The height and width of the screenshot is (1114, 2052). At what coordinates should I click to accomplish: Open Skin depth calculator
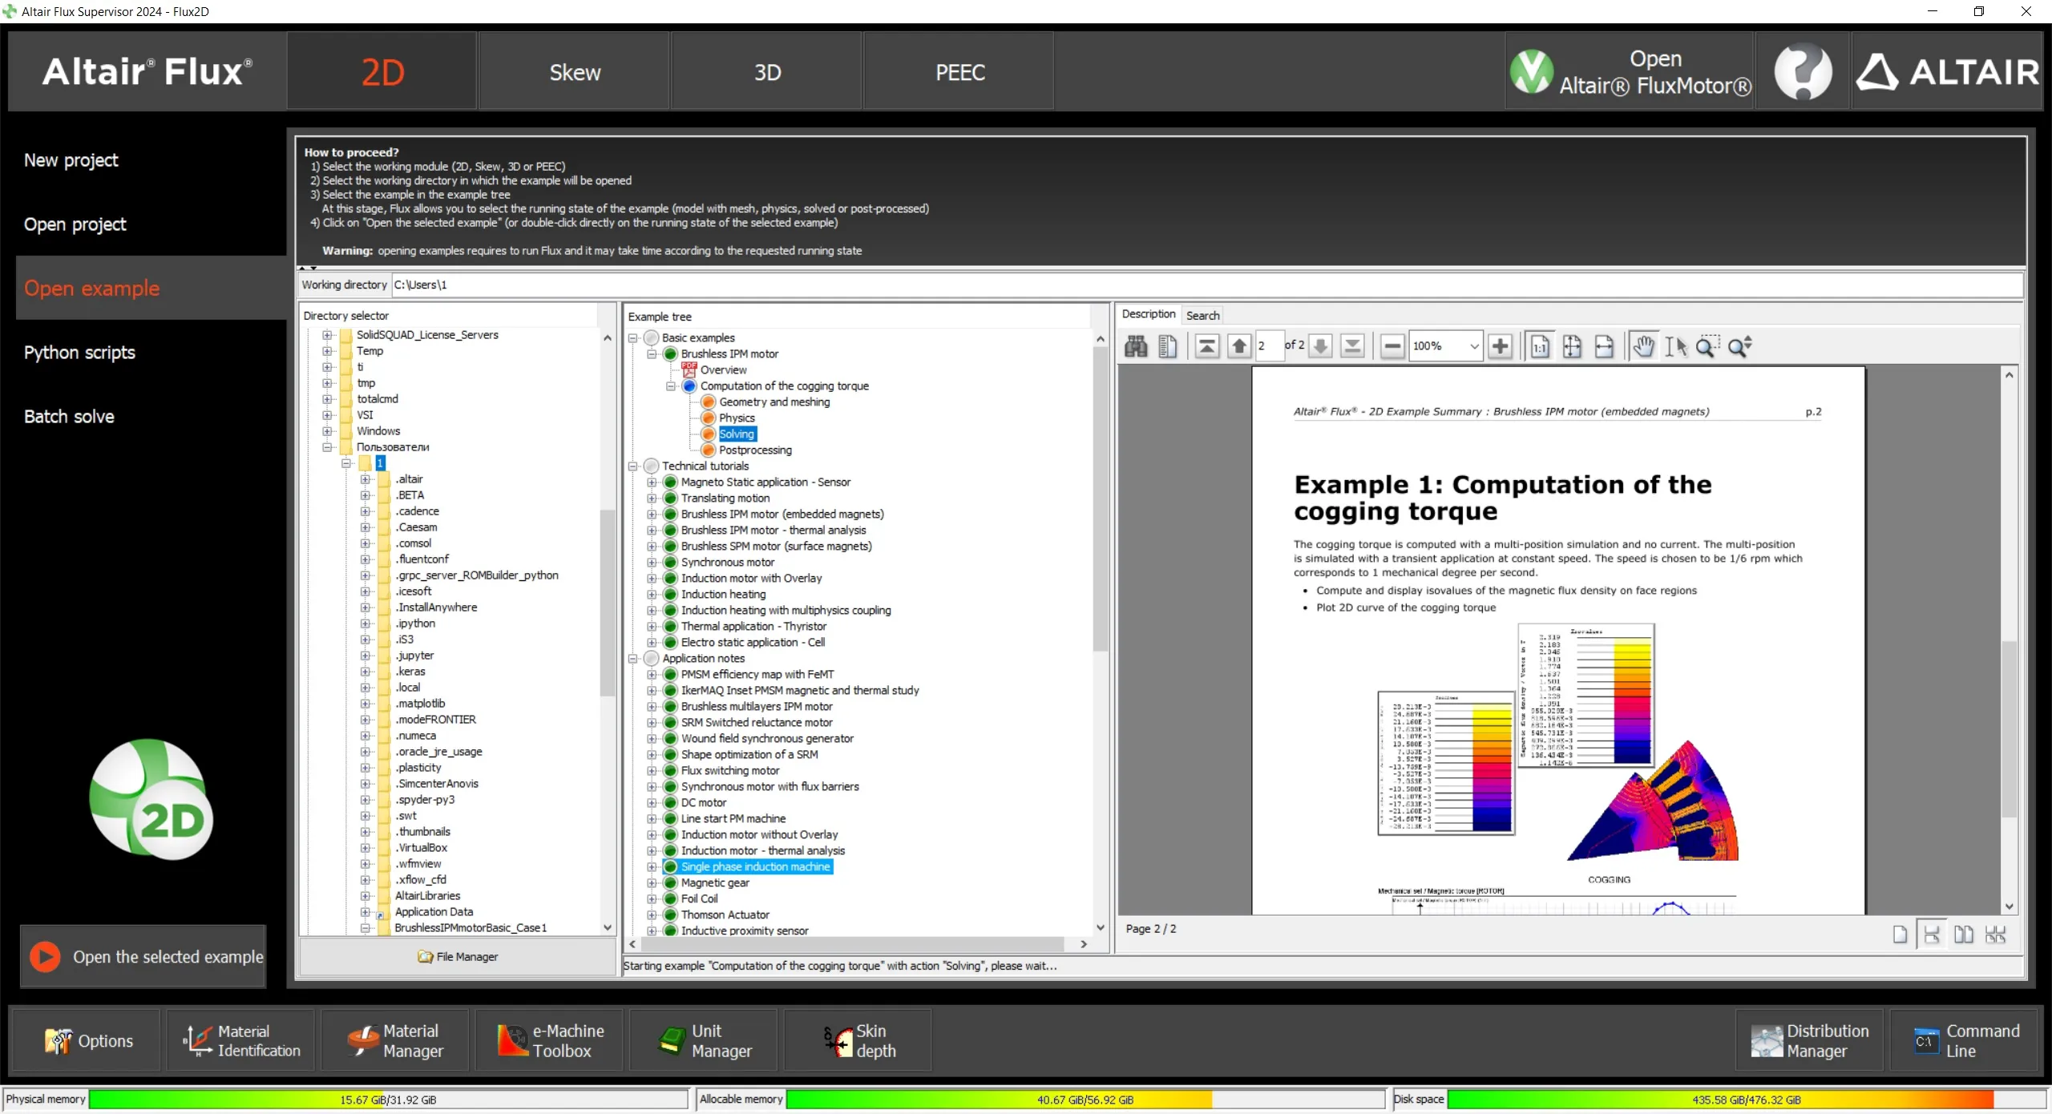(858, 1040)
